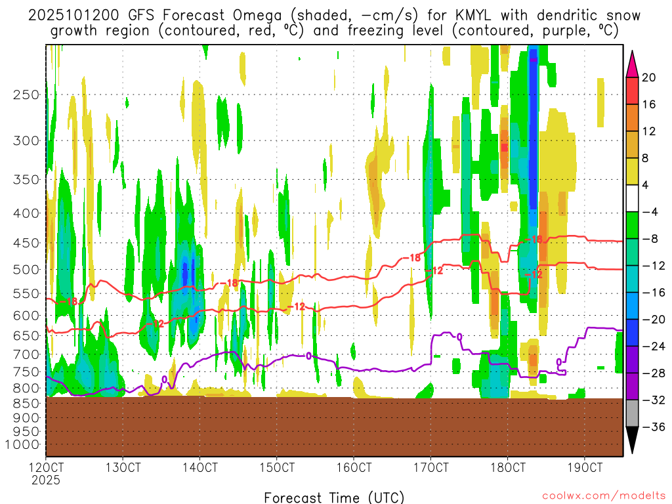
Task: Click the brown below-ground terrain area
Action: pyautogui.click(x=334, y=427)
